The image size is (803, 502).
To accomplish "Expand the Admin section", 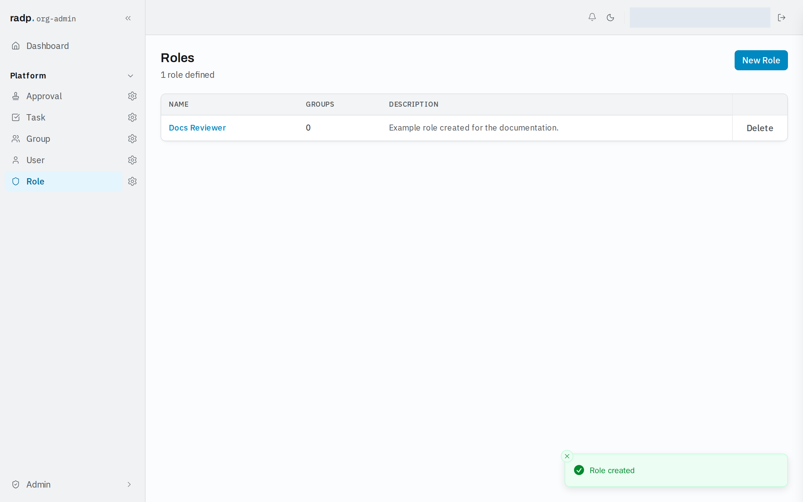I will (72, 484).
